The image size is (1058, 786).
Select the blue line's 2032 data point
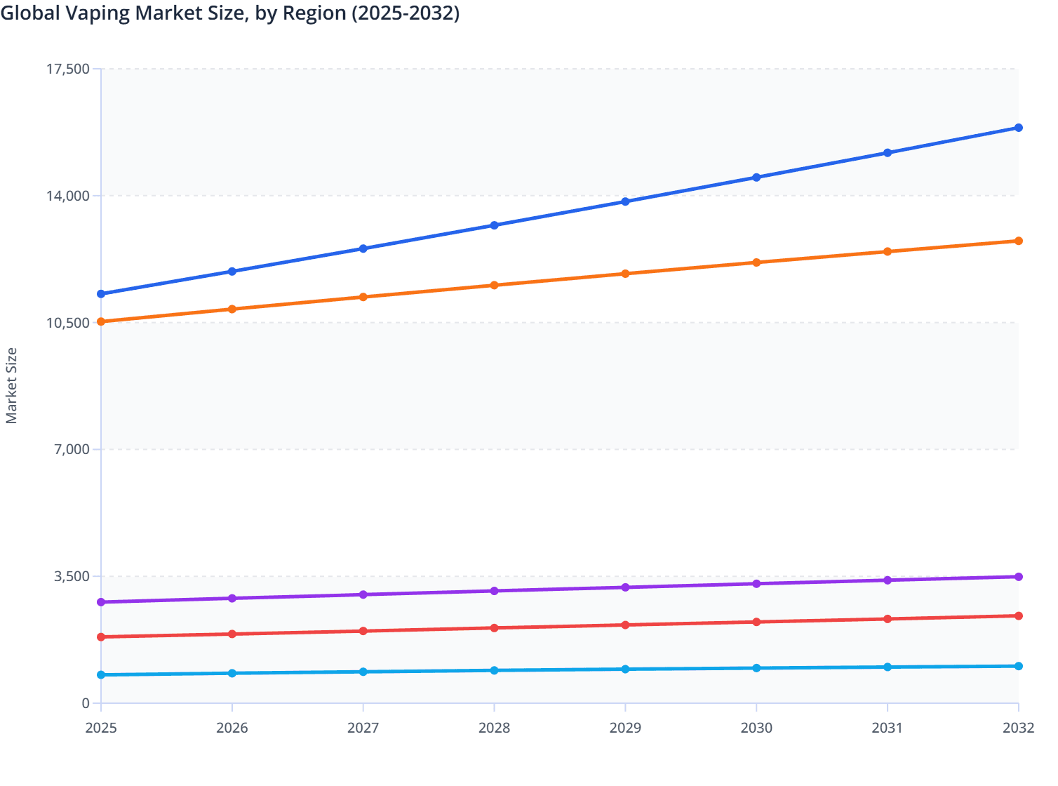pos(1019,127)
